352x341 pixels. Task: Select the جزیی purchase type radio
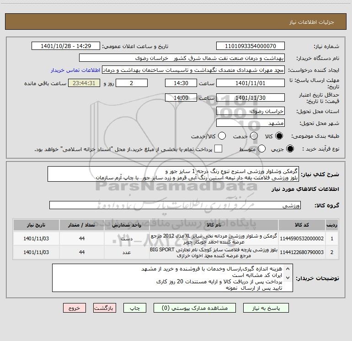(290, 149)
